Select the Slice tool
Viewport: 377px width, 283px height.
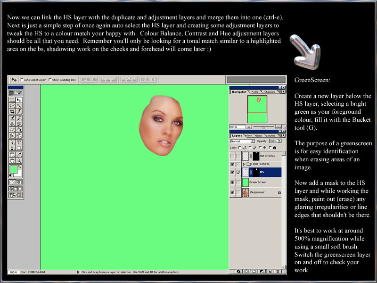point(19,111)
